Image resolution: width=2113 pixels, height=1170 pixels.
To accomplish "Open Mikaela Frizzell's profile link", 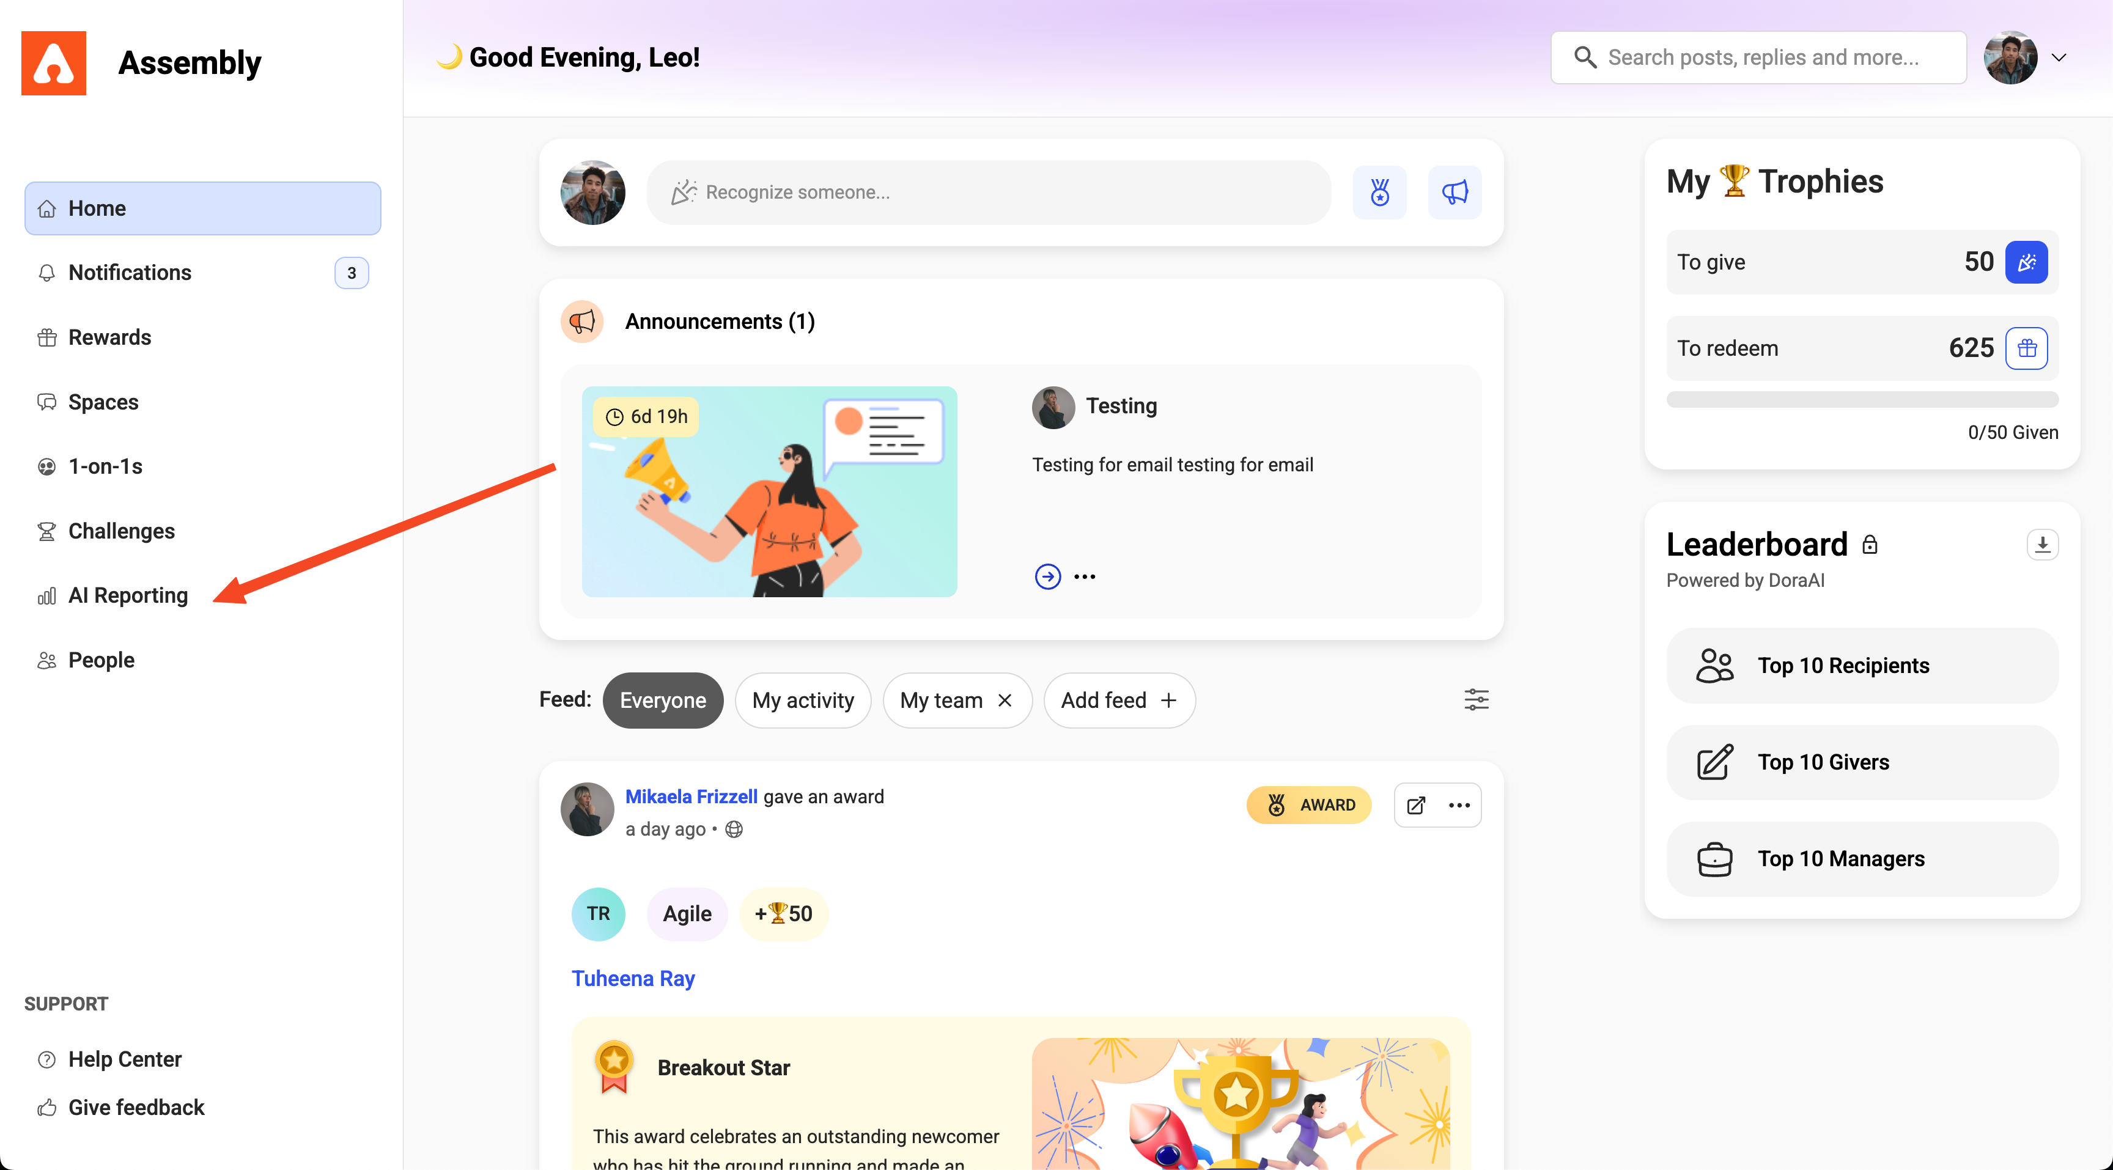I will (x=691, y=796).
